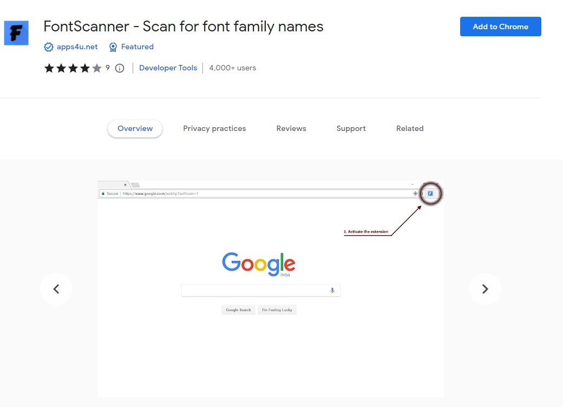Select the circled FontScanner toolbar icon in the screenshot
Image resolution: width=563 pixels, height=407 pixels.
coord(430,193)
